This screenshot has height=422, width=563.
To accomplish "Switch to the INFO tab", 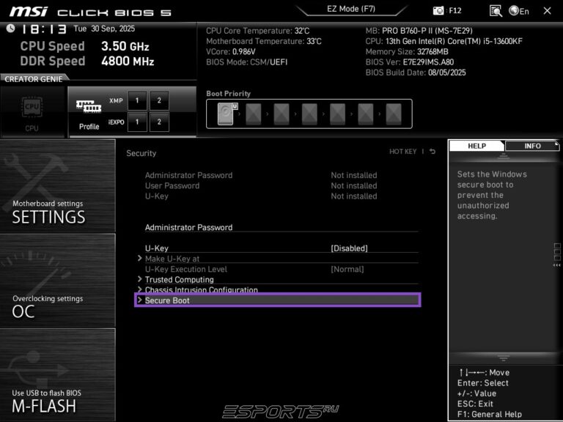I will pyautogui.click(x=532, y=146).
